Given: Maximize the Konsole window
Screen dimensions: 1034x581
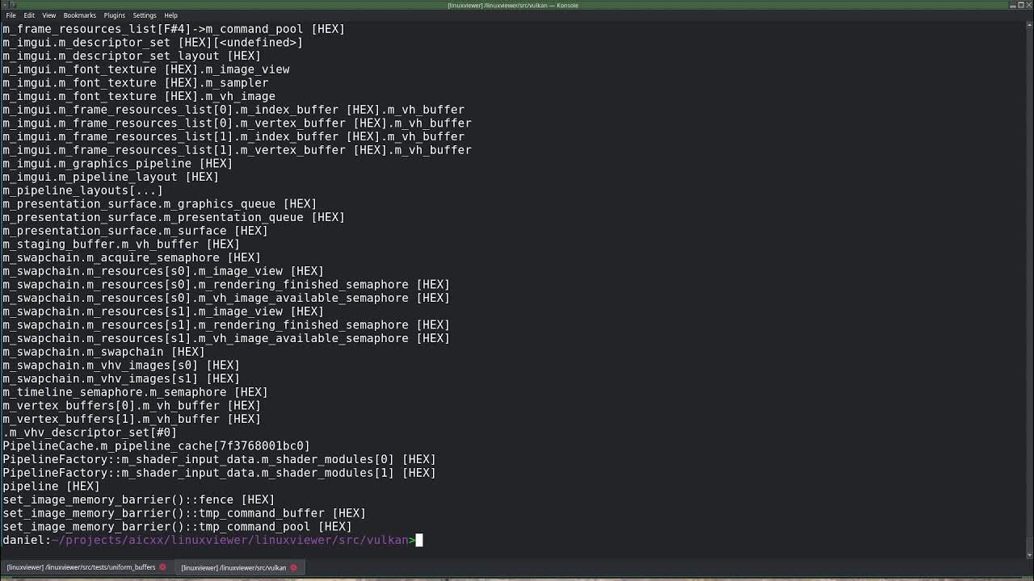Looking at the screenshot, I should click(x=1020, y=5).
